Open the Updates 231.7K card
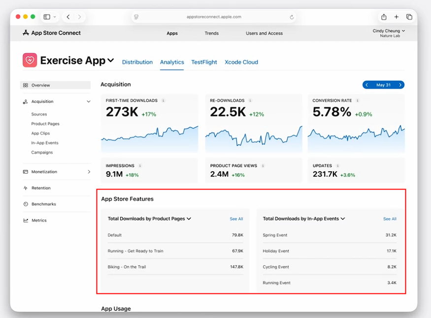This screenshot has height=318, width=431. point(356,170)
